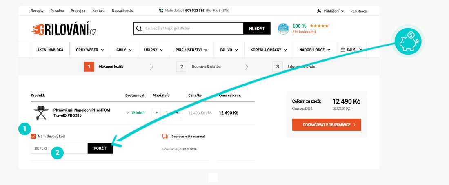Screen dimensions: 449x185
Task: Click Pokračovat v objednávce button
Action: click(x=327, y=125)
